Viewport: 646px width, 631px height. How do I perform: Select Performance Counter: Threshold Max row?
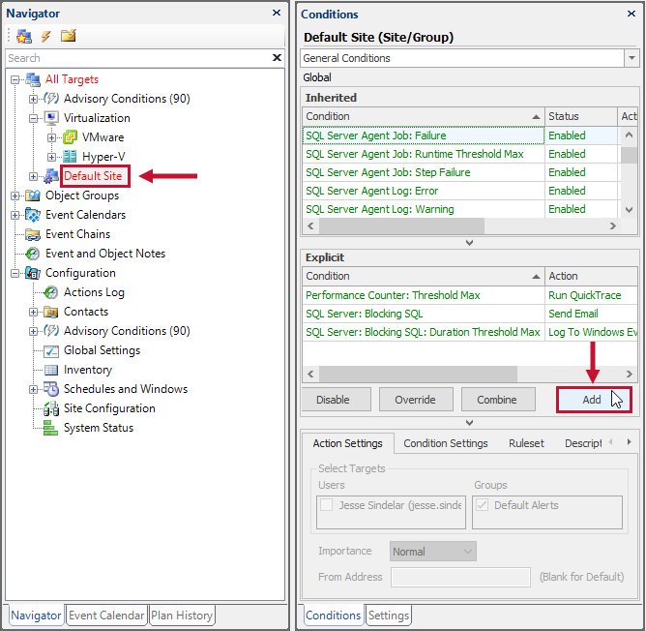tap(470, 295)
